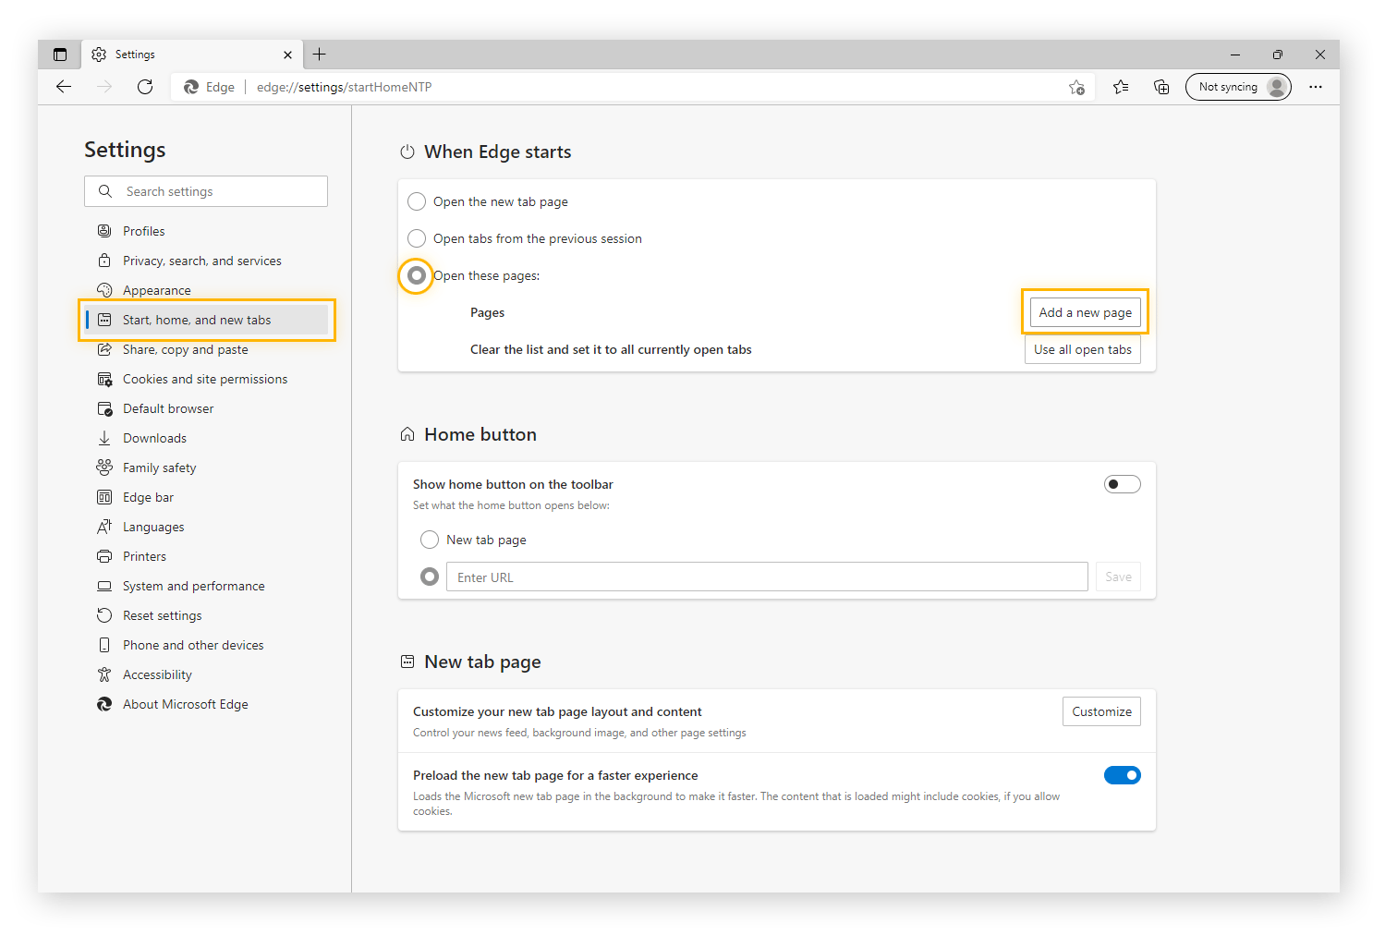Click the Customize new tab button
The width and height of the screenshot is (1385, 935).
tap(1101, 711)
